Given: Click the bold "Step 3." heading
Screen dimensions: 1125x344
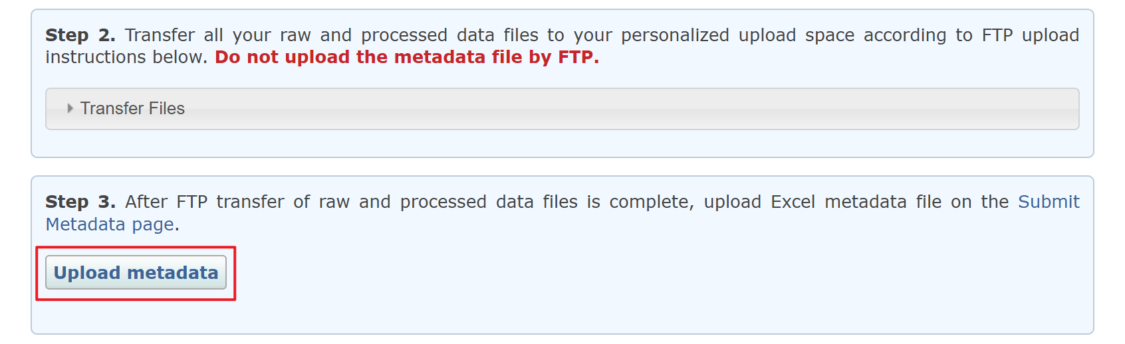Looking at the screenshot, I should [80, 202].
